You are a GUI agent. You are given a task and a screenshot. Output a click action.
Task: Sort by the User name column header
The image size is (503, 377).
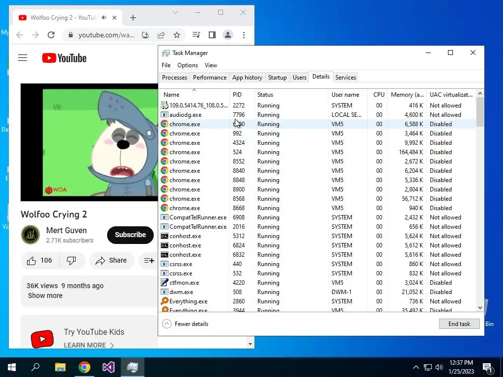tap(348, 95)
